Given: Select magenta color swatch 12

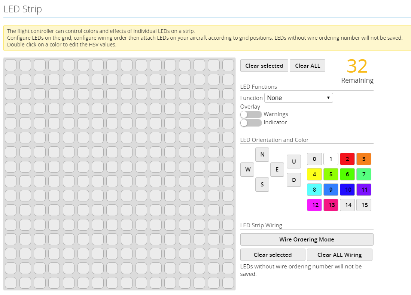Looking at the screenshot, I should pos(314,205).
